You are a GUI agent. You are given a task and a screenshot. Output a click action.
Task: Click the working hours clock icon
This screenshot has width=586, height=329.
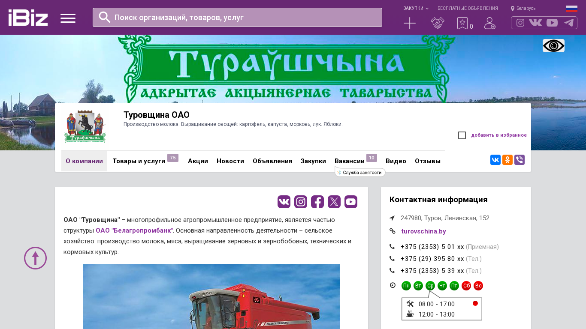pyautogui.click(x=393, y=285)
